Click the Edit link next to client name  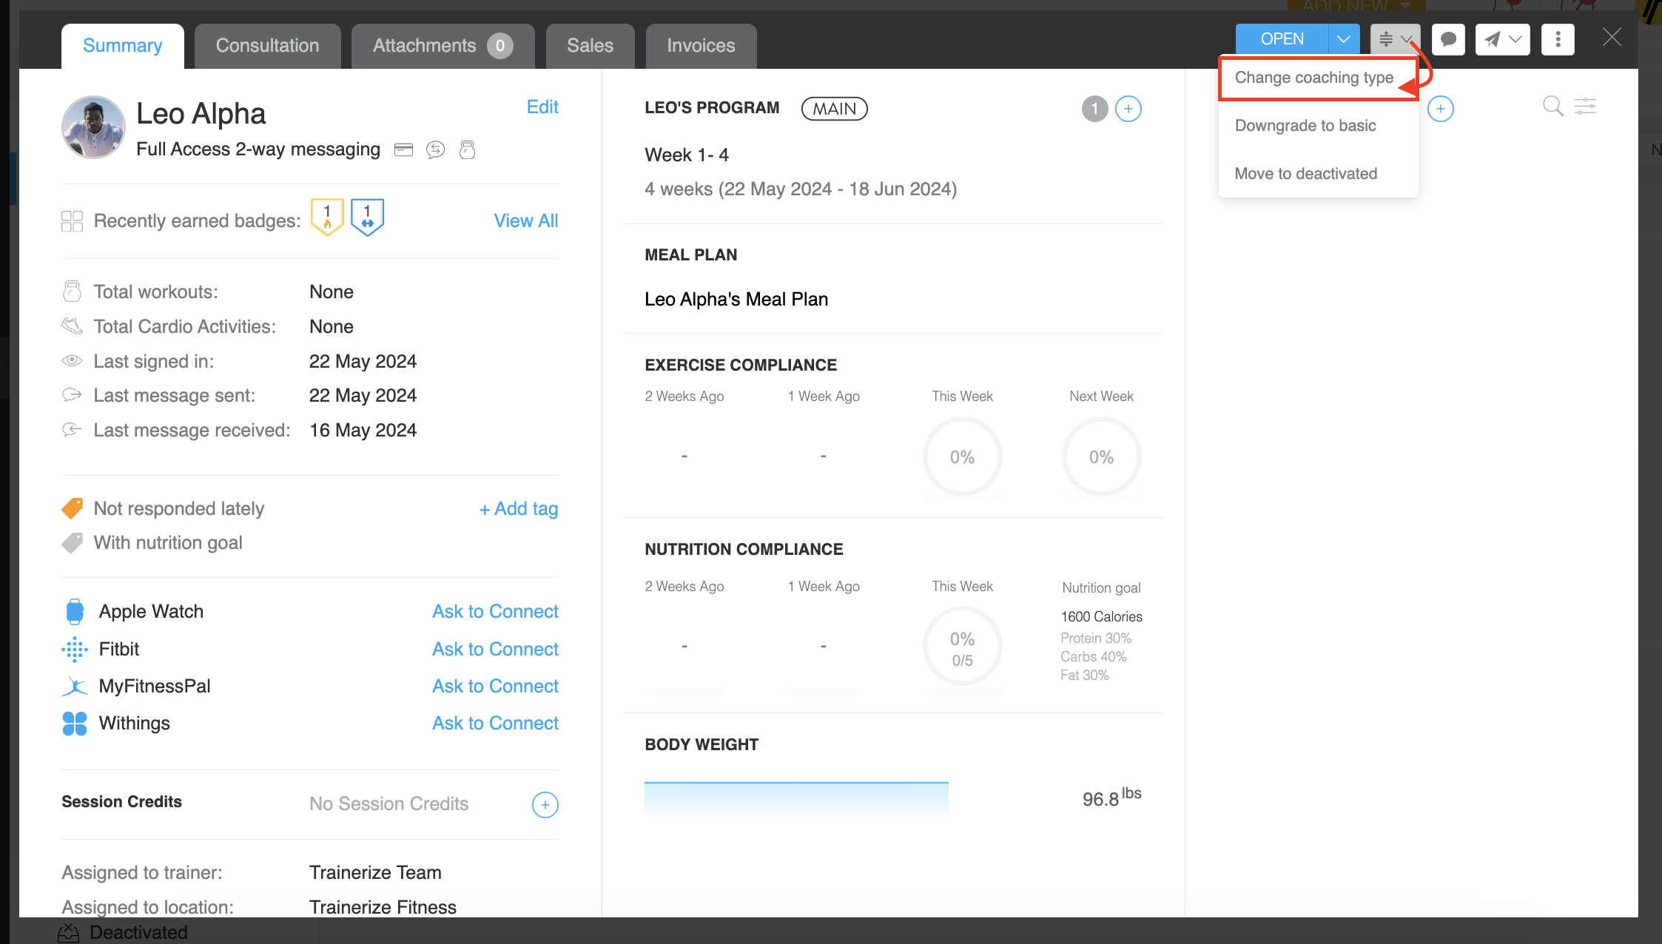point(542,107)
